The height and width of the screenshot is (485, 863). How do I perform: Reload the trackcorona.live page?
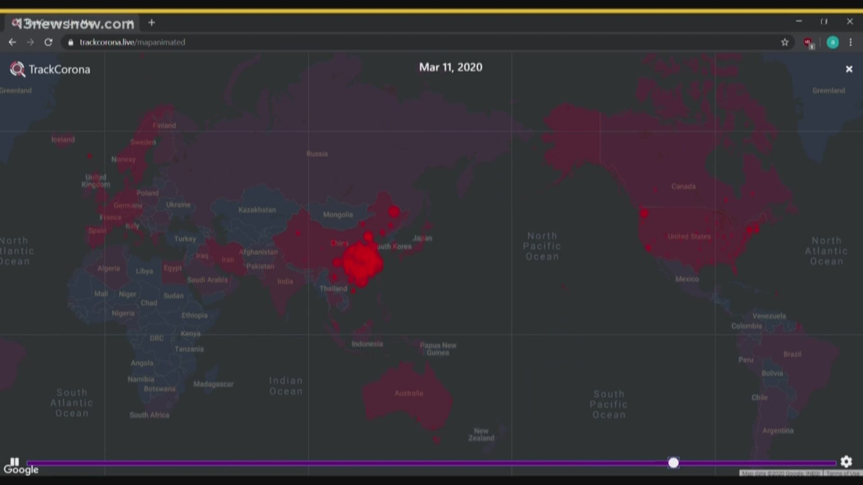48,42
